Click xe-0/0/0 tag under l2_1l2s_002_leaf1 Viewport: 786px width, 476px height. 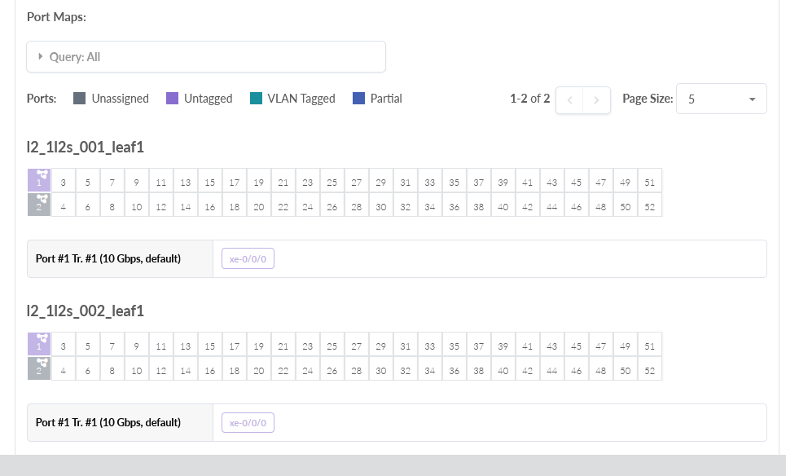248,423
